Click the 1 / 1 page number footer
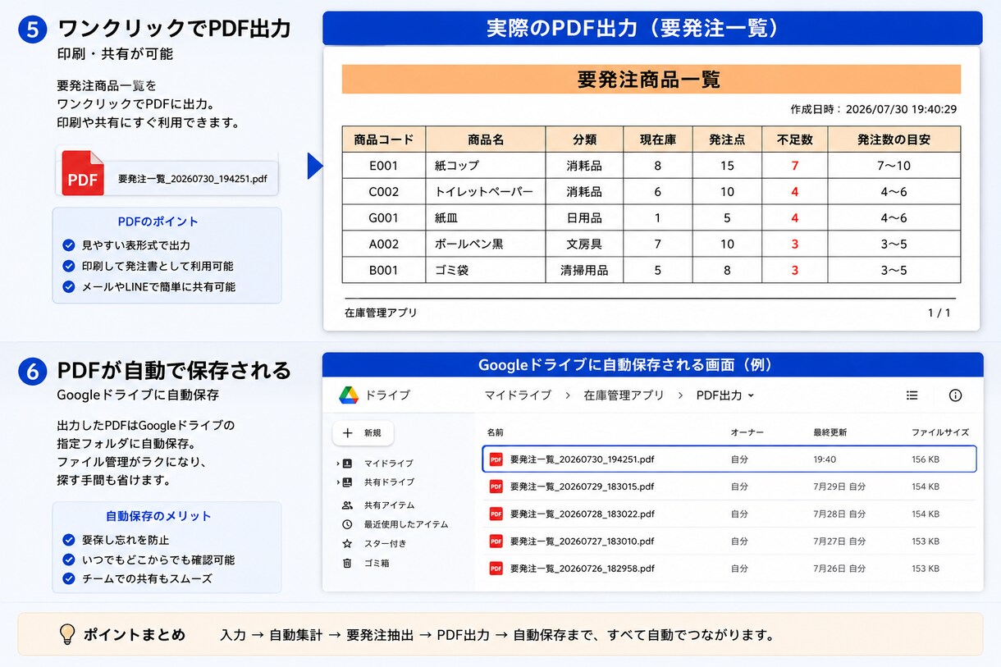 pyautogui.click(x=939, y=313)
